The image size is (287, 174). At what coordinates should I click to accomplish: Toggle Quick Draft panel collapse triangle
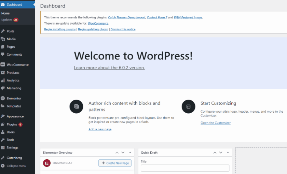[x=228, y=153]
